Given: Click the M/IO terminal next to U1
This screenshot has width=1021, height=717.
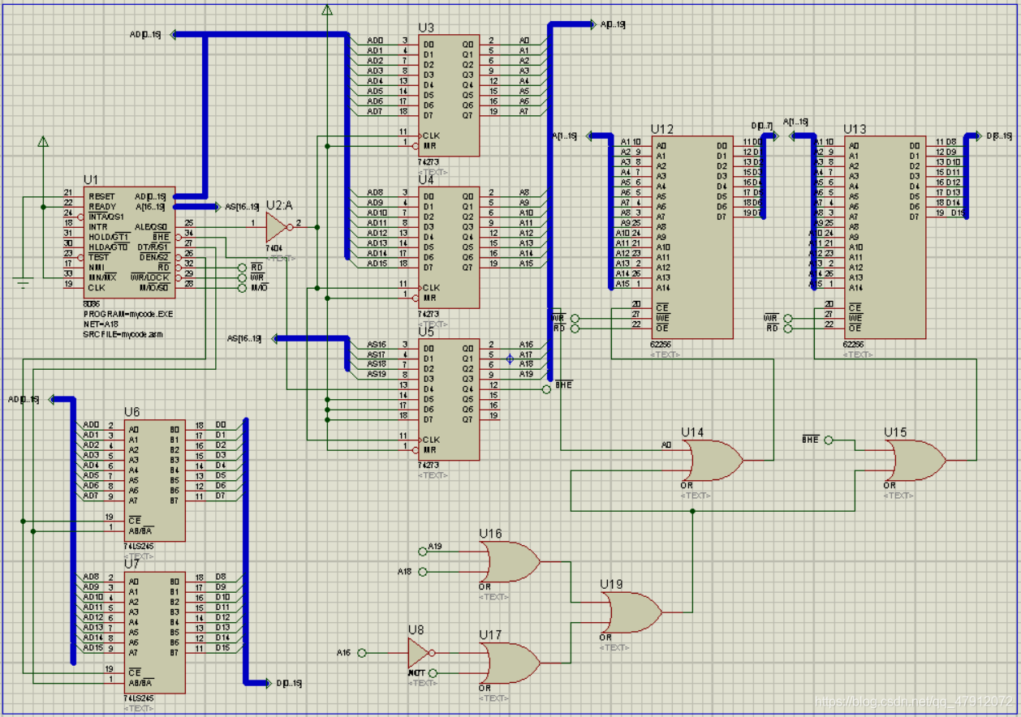Looking at the screenshot, I should pos(241,288).
